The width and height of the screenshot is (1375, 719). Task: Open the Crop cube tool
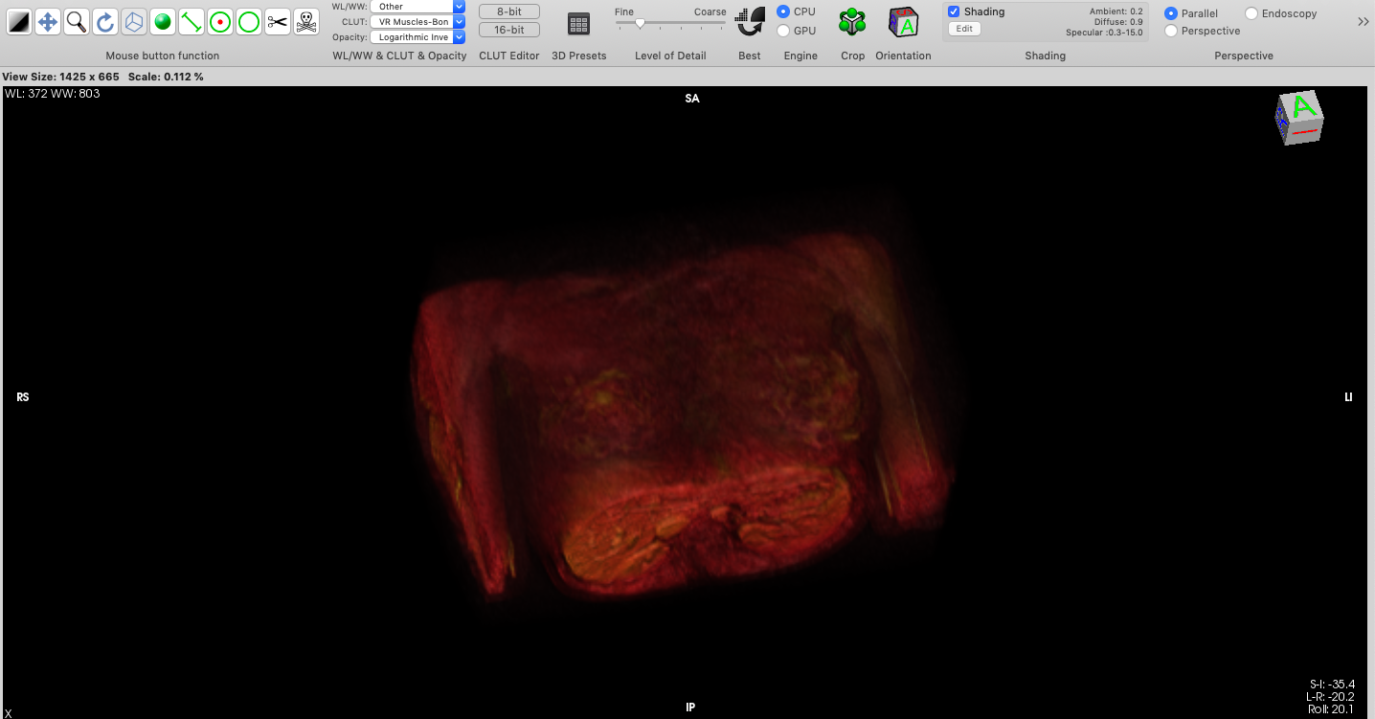[x=852, y=22]
